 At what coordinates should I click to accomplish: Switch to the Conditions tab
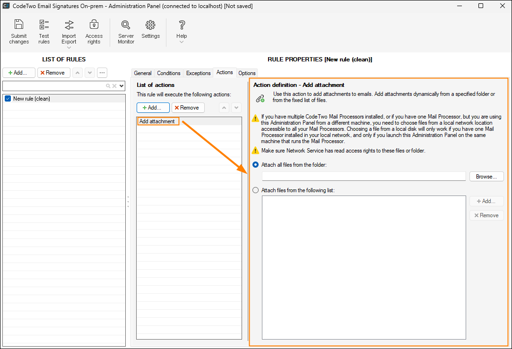click(169, 73)
